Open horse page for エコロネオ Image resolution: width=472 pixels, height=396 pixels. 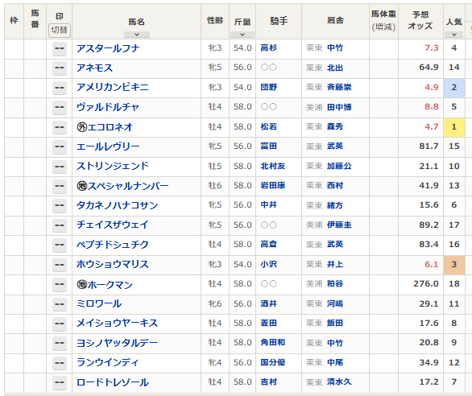[x=110, y=127]
